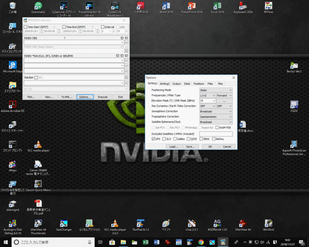This screenshot has height=247, width=309.
Task: Expand the RINEX OBS file path dropdown
Action: click(x=122, y=42)
